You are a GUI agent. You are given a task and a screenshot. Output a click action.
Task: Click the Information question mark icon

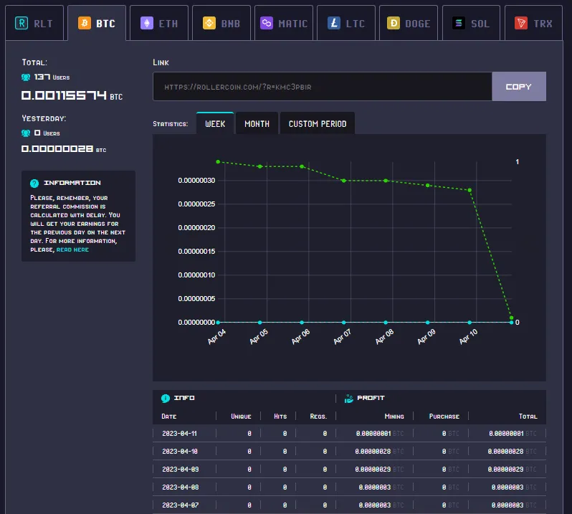pos(34,183)
